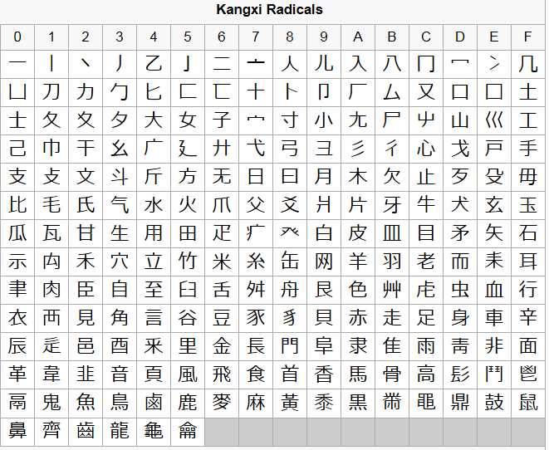Click the radical 水 cell
The width and height of the screenshot is (549, 450).
(x=154, y=205)
